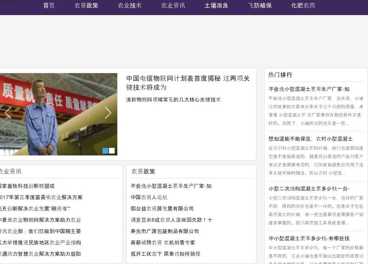The image size is (368, 264).
Task: Click the 农资政策 section heading
Action: (143, 172)
